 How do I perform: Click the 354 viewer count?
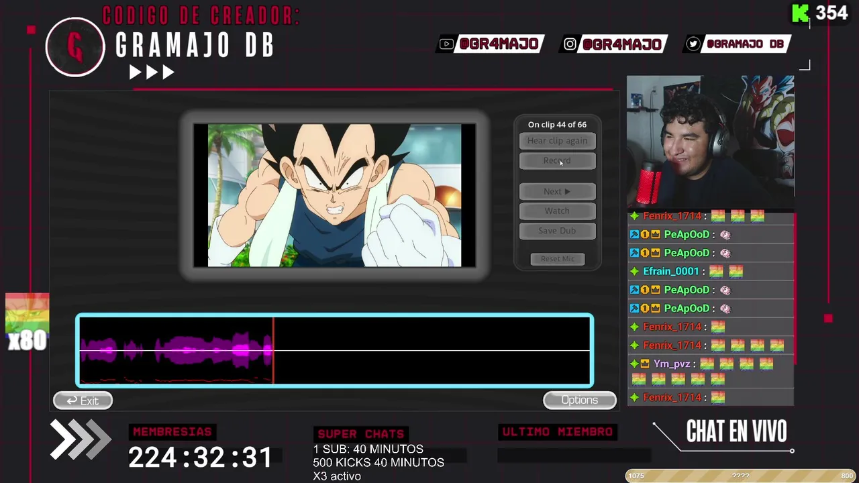point(832,13)
